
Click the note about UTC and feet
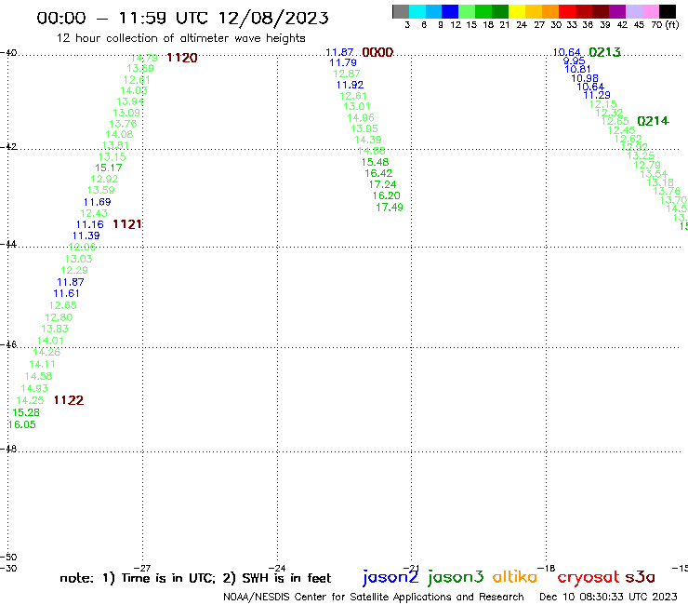click(x=195, y=578)
